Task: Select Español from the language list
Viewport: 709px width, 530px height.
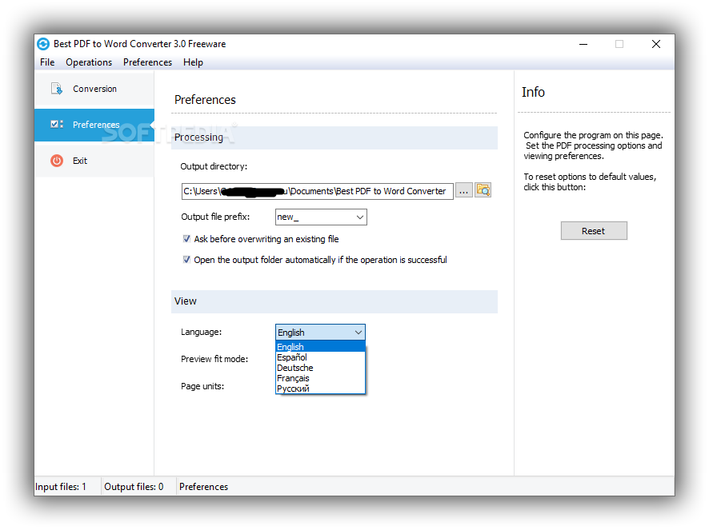Action: coord(320,357)
